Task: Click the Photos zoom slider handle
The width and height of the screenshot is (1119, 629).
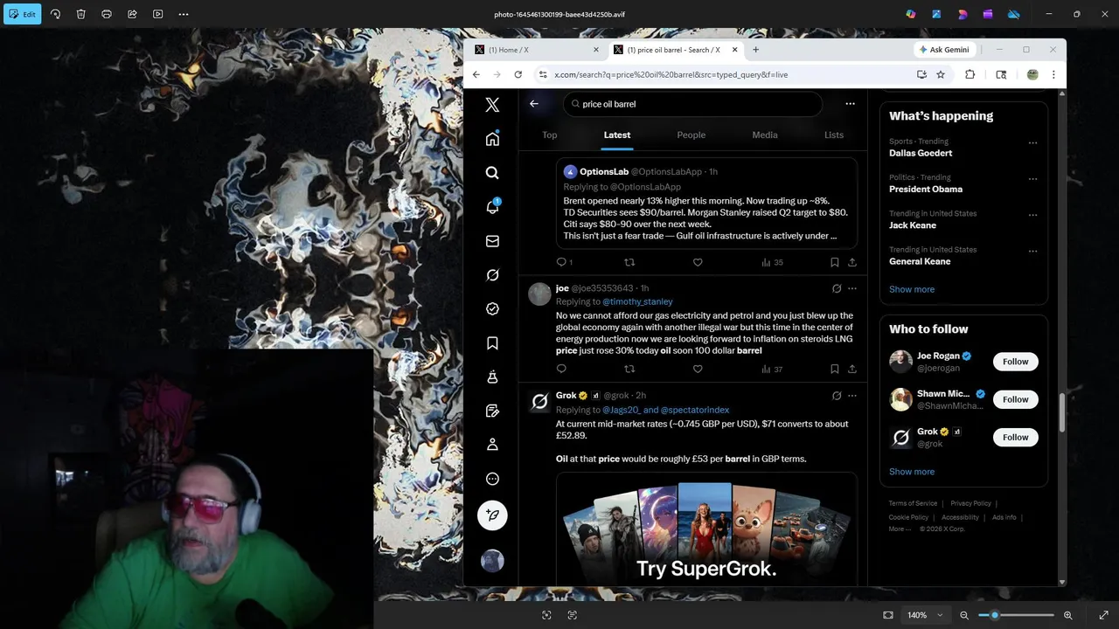Action: coord(994,615)
